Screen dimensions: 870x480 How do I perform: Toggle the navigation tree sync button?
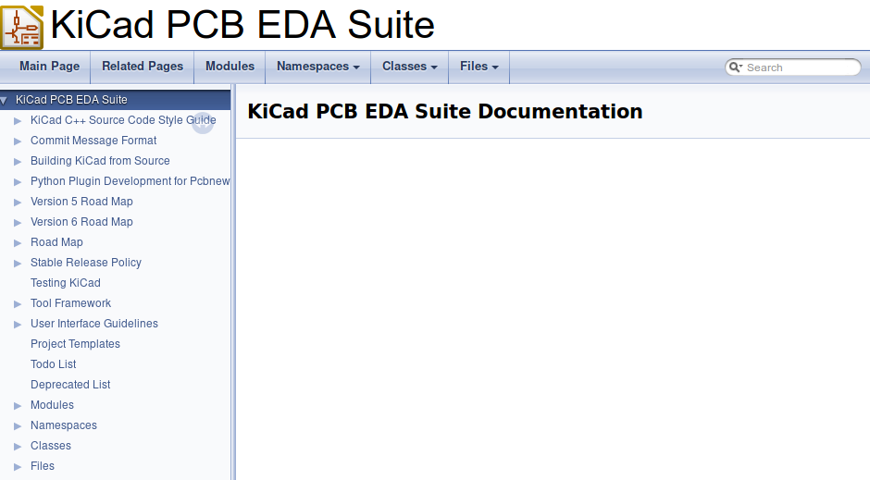pos(203,123)
